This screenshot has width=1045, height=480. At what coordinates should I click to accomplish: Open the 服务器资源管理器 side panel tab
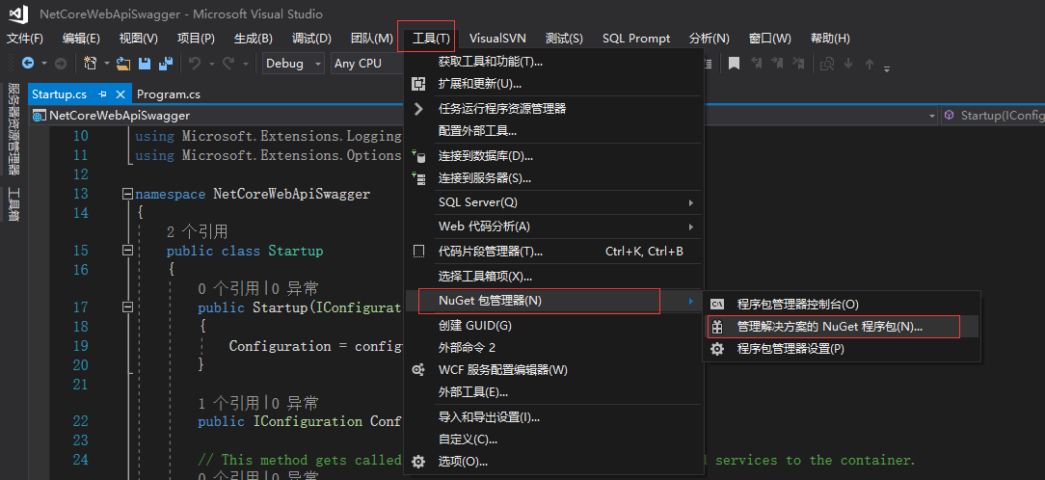tap(13, 128)
